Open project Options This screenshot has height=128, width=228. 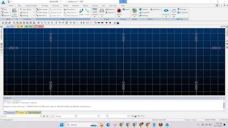[144, 9]
